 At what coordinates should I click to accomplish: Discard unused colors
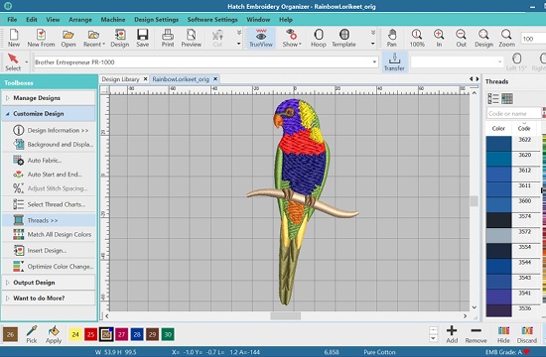[x=527, y=335]
